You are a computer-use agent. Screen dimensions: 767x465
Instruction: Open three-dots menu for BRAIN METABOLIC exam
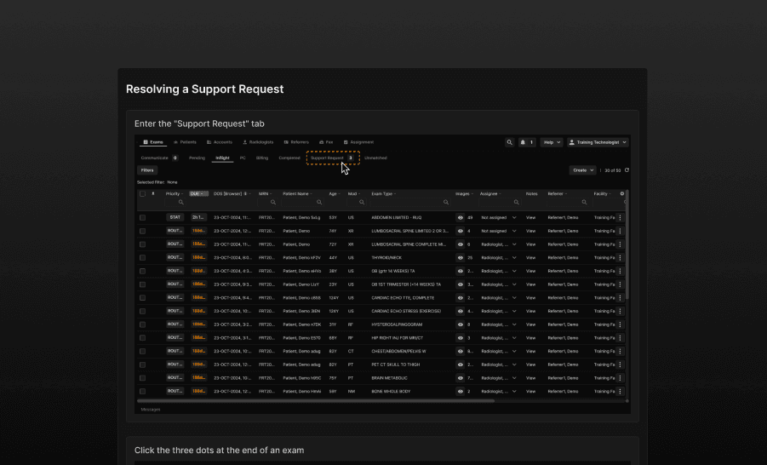(x=621, y=378)
